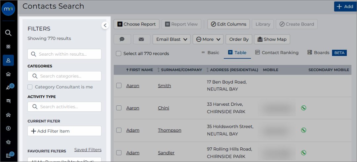Open the Saved Filters link
This screenshot has height=162, width=357.
88,150
